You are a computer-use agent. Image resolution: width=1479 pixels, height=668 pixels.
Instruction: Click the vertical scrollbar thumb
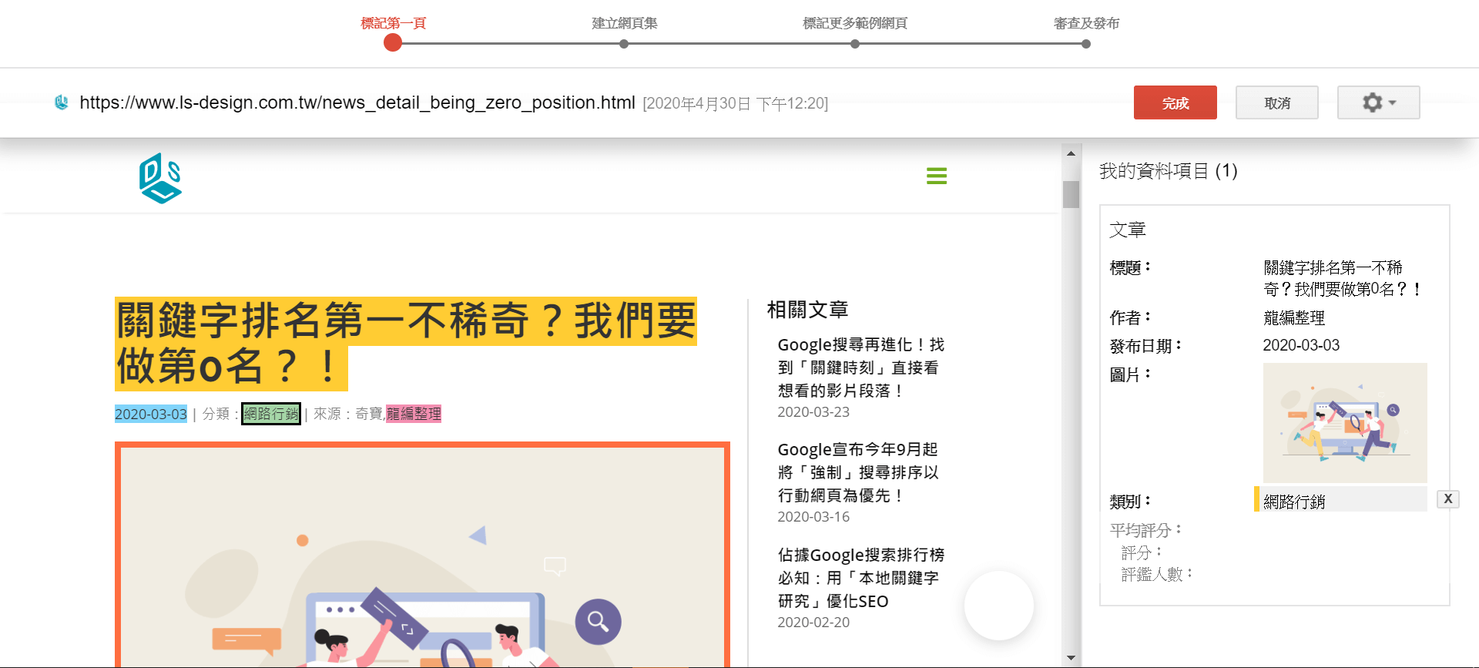[1071, 194]
